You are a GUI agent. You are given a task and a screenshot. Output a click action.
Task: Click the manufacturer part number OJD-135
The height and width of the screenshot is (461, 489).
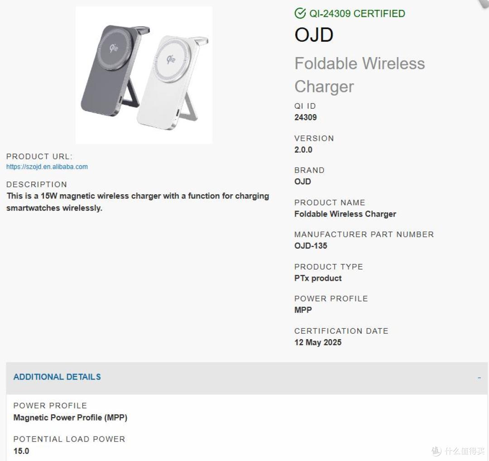pyautogui.click(x=311, y=246)
